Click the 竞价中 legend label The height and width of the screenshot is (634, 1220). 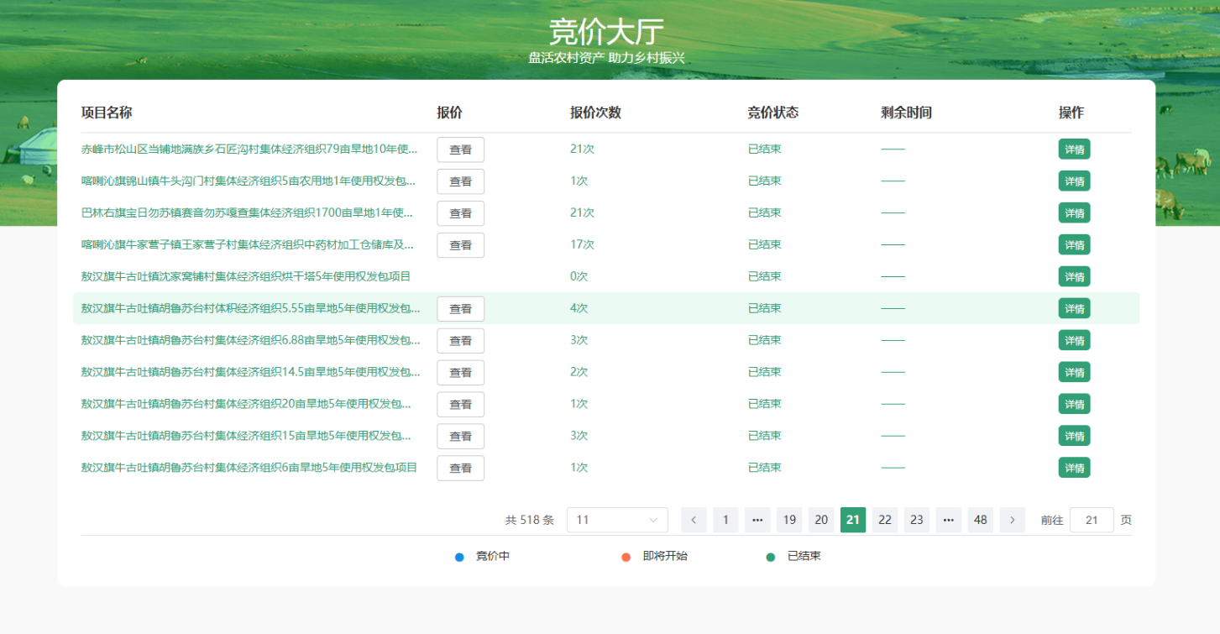(x=493, y=556)
